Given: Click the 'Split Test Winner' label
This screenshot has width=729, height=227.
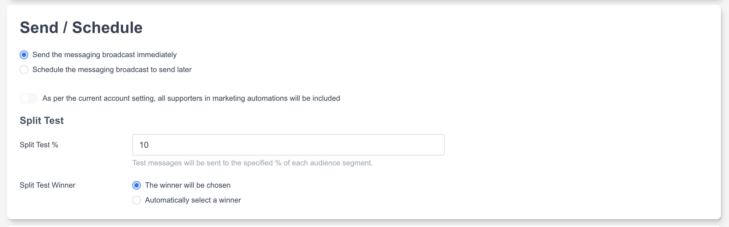Looking at the screenshot, I should pos(48,185).
